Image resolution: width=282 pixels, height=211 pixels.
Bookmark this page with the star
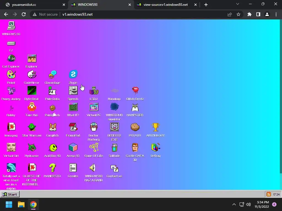click(238, 14)
